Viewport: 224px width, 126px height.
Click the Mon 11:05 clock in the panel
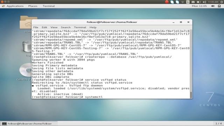(199, 6)
